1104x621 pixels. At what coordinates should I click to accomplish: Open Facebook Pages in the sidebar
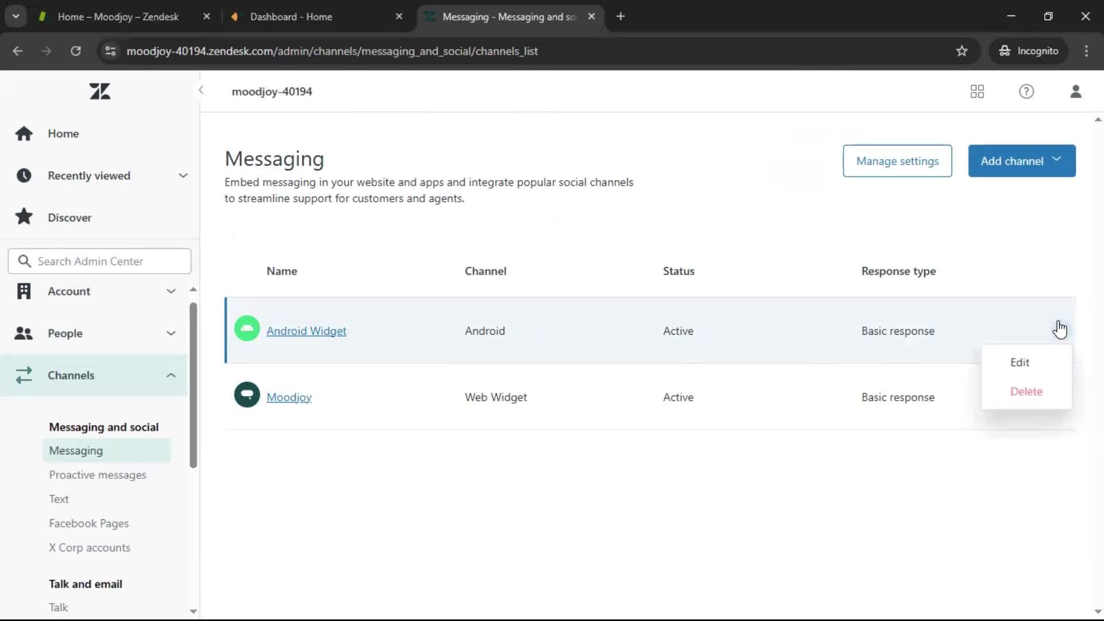[89, 523]
